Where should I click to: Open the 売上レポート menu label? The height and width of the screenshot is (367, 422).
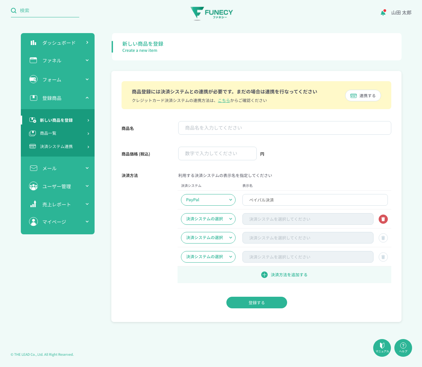[57, 205]
